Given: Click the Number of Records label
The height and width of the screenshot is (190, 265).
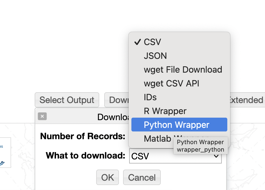Looking at the screenshot, I should tap(82, 136).
